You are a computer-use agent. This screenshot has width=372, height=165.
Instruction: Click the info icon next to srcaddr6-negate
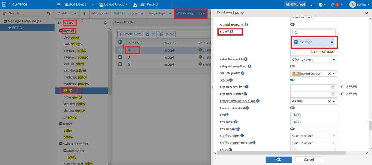pos(246,24)
